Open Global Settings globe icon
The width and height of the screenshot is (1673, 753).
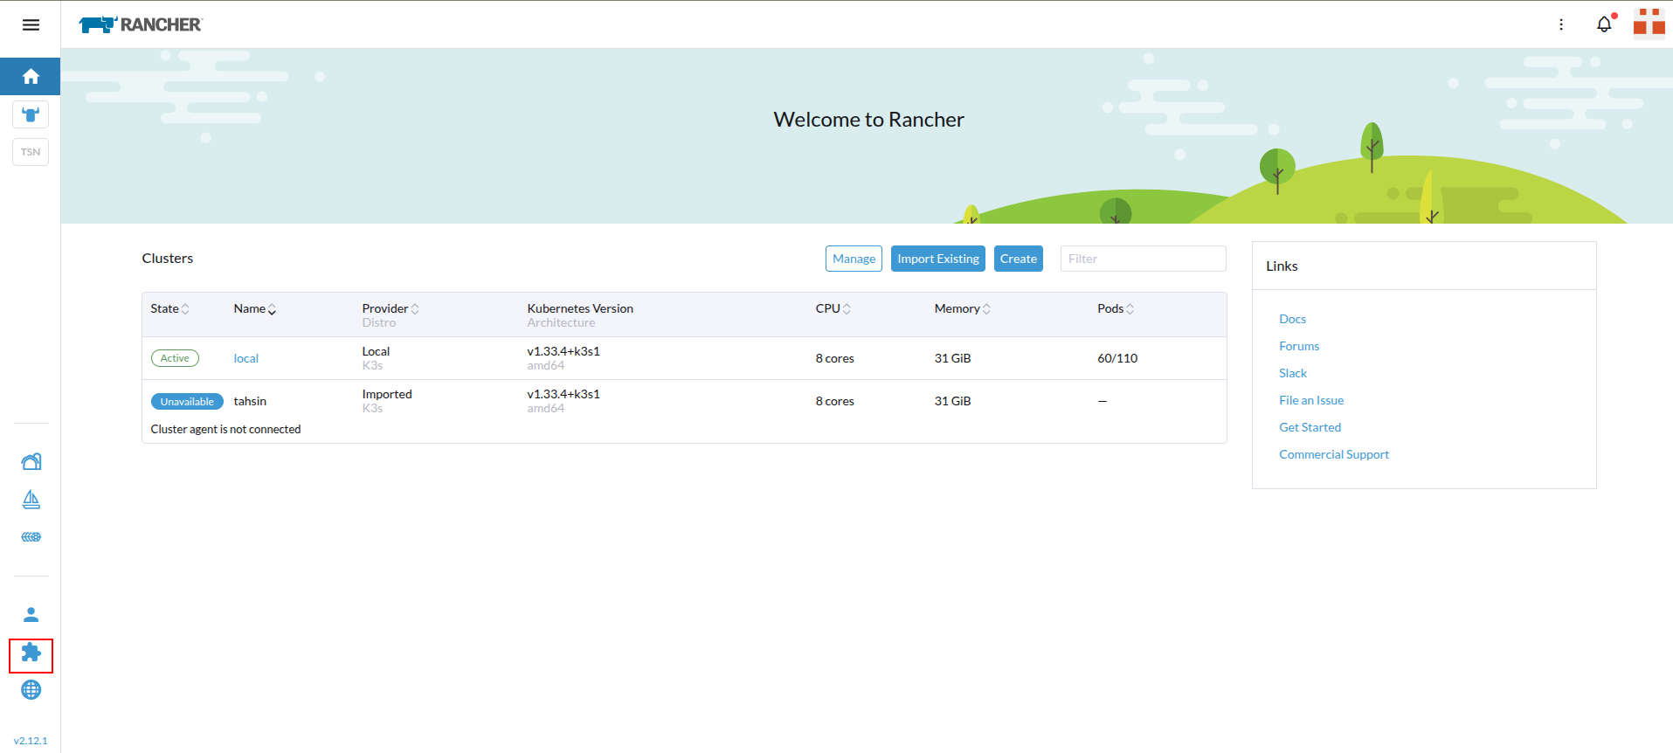(x=31, y=690)
